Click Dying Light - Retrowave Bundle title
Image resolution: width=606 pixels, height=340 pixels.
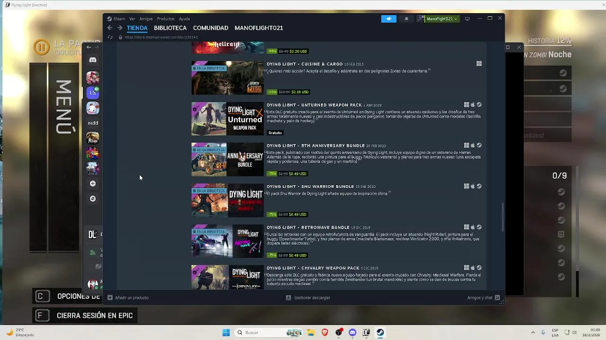[x=308, y=228]
